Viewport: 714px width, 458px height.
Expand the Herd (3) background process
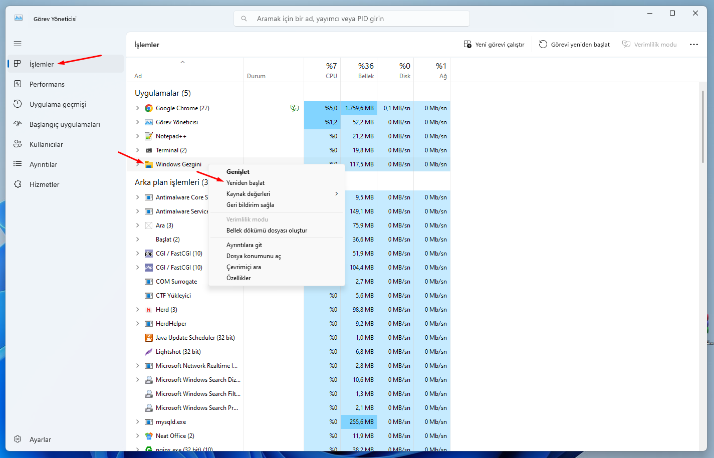coord(138,309)
